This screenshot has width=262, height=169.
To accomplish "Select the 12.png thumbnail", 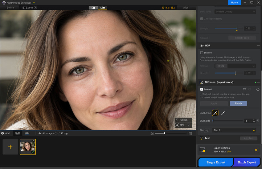I will [28, 147].
